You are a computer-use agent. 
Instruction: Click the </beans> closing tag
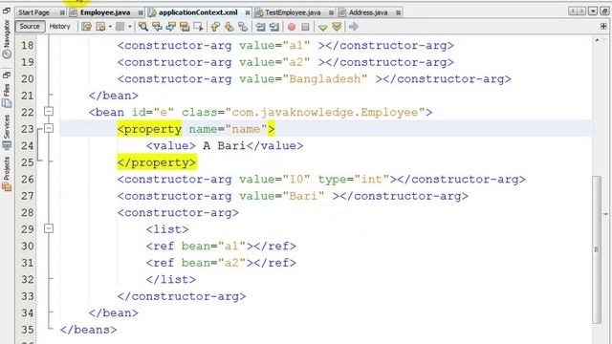click(88, 330)
